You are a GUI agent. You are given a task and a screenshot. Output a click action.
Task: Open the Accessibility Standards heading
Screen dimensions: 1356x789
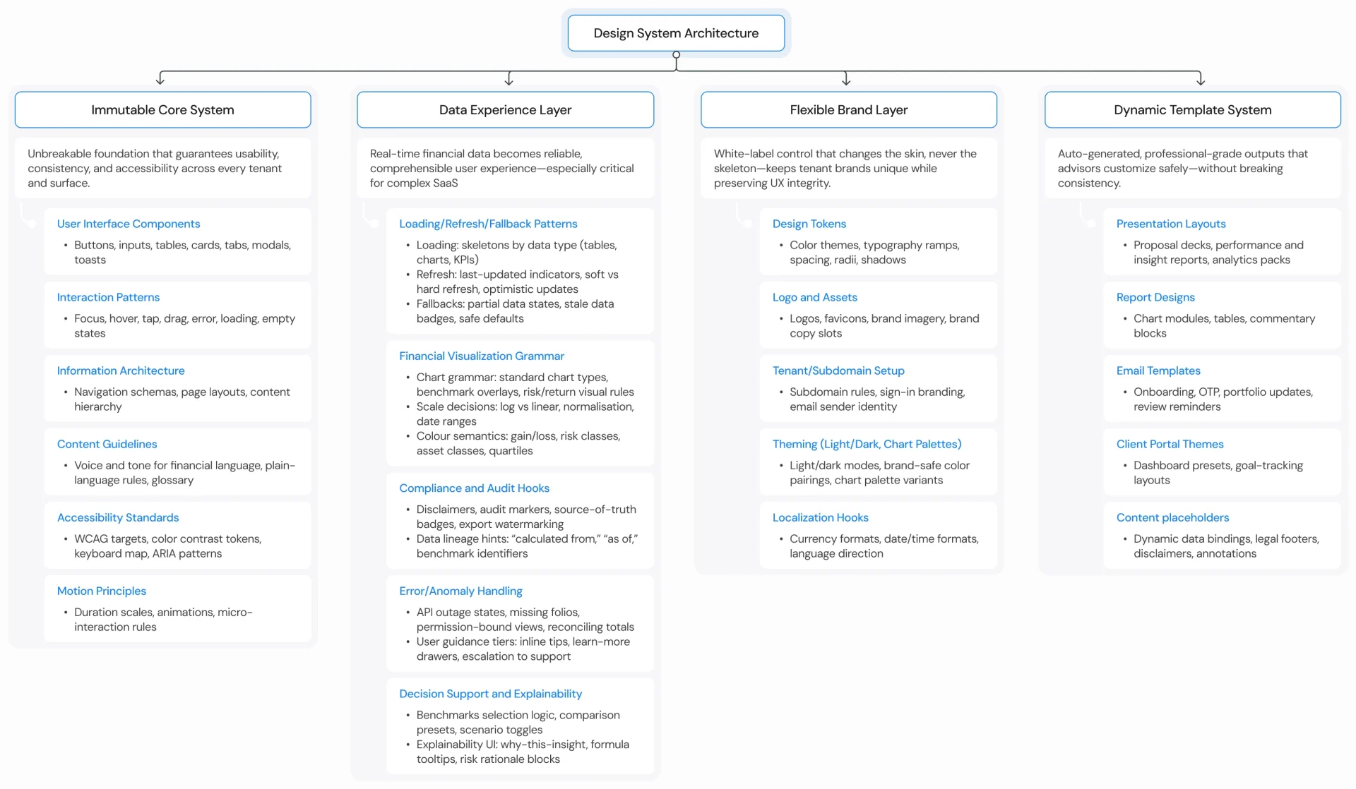(118, 517)
